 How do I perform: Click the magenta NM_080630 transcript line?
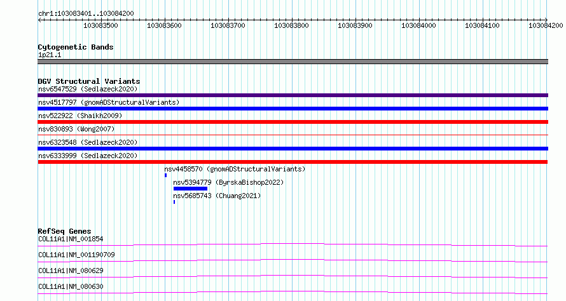point(293,293)
